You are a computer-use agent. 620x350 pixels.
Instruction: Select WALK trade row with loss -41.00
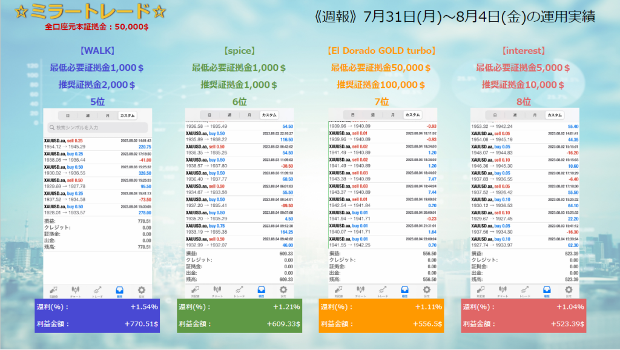97,157
